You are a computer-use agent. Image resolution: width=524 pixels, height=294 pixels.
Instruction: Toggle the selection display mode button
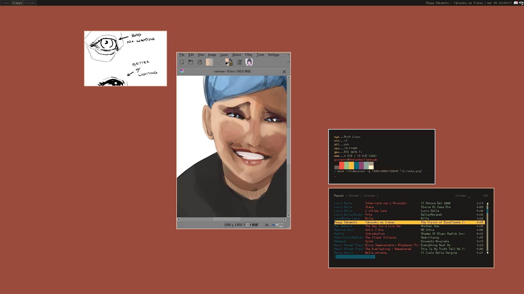181,225
